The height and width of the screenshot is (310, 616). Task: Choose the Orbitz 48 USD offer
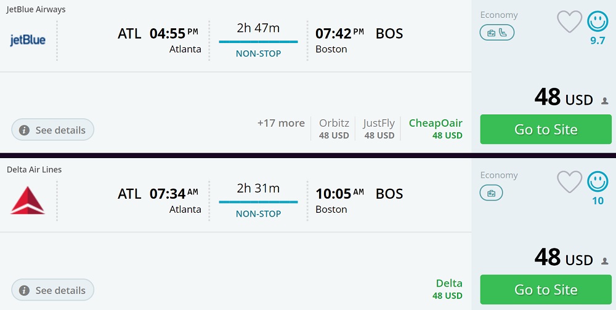[x=334, y=129]
